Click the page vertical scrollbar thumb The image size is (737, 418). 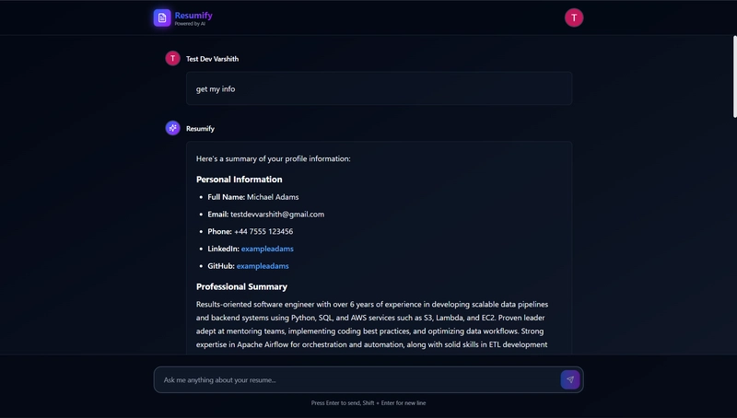[734, 75]
